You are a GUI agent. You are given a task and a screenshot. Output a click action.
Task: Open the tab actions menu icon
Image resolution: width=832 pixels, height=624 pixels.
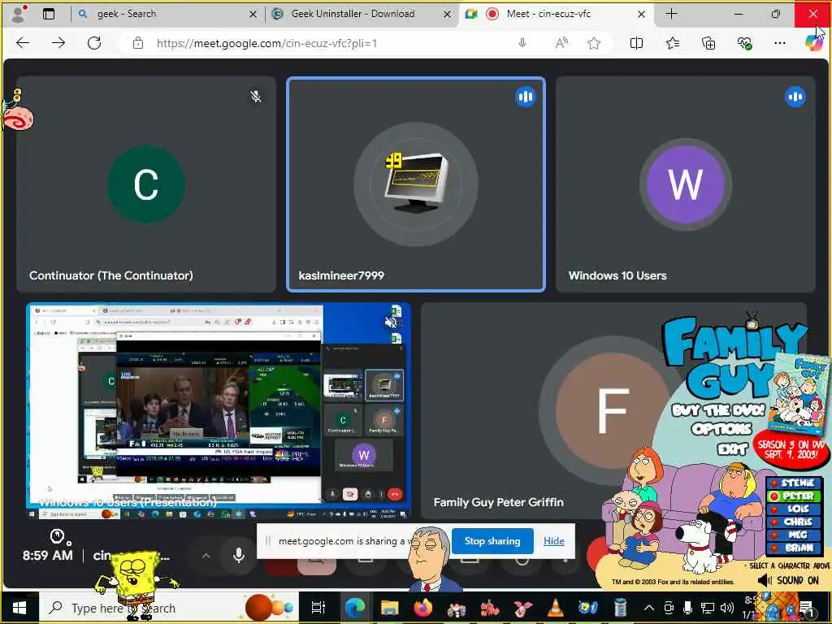49,14
